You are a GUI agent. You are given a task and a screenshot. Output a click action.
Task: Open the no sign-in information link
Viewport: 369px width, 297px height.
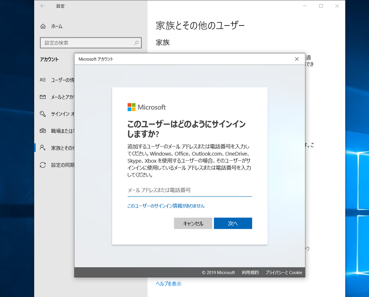click(x=166, y=206)
